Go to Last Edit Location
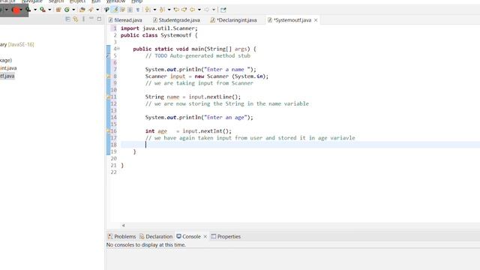This screenshot has width=480, height=270. 176,10
